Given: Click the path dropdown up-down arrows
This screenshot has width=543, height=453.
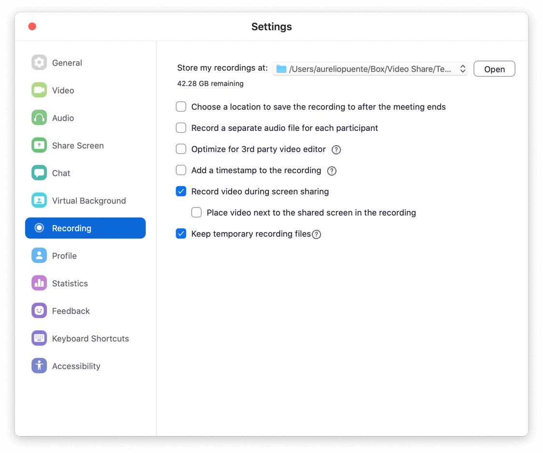Looking at the screenshot, I should click(x=463, y=69).
